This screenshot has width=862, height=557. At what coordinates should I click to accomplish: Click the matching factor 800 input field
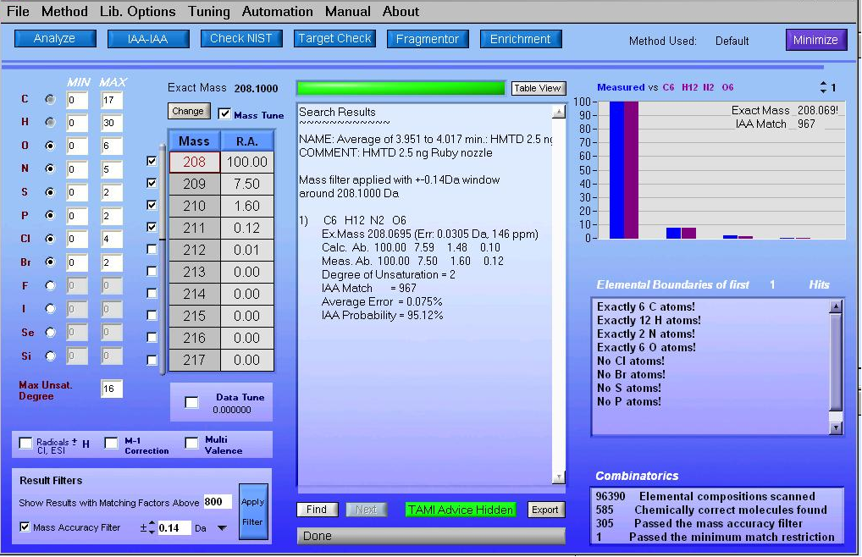click(x=218, y=501)
